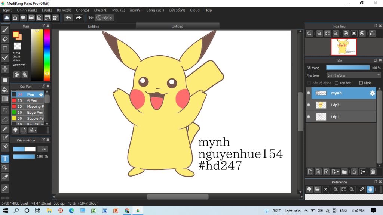The height and width of the screenshot is (215, 383).
Task: Pick the Eyedropper tool in left toolbar
Action: pos(5,188)
